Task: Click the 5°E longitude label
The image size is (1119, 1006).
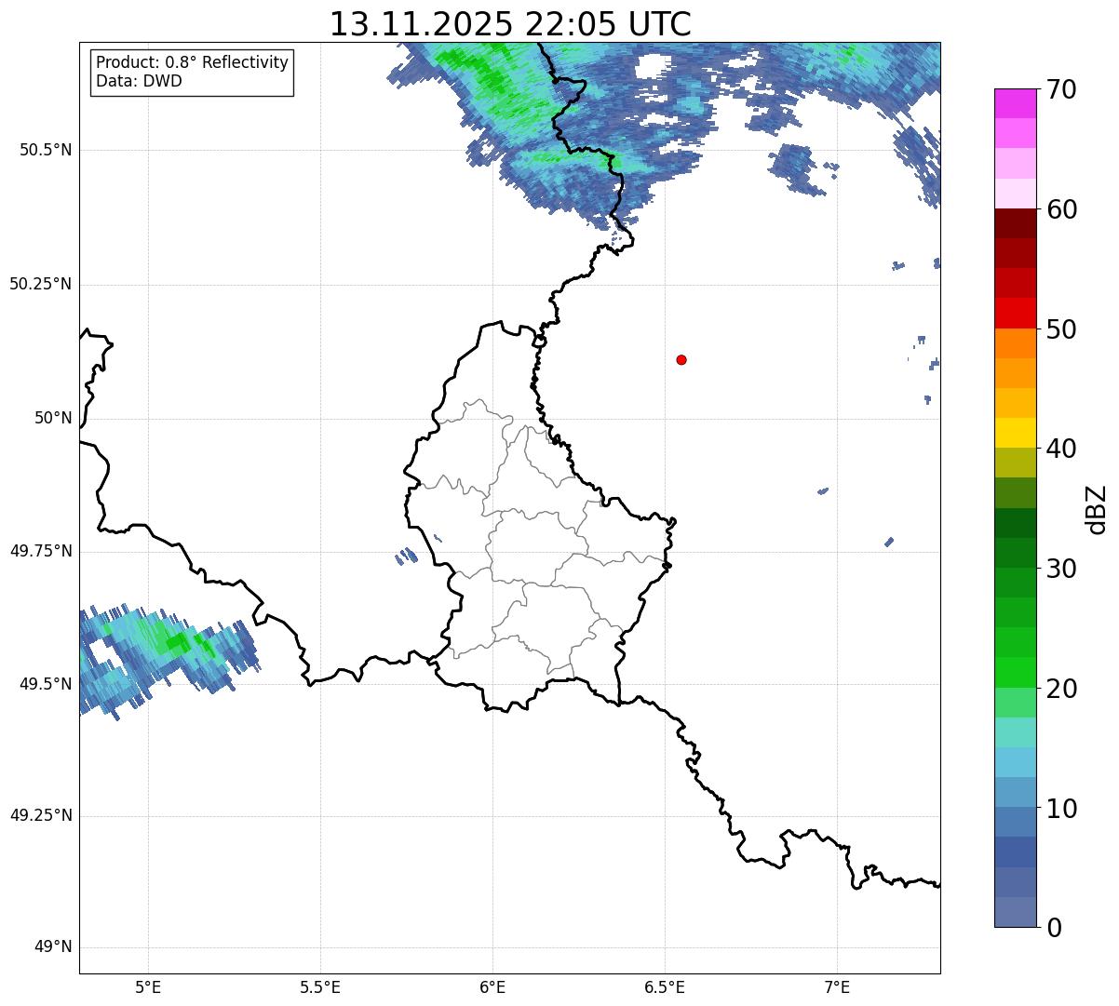Action: [x=148, y=987]
